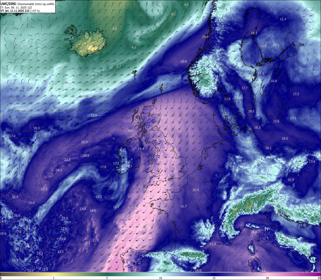Click the value 23.2
Viewport: 321px width, 280px height.
[44, 189]
